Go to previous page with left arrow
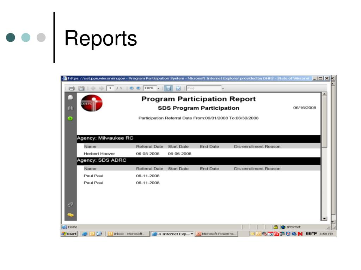This screenshot has width=361, height=270. [x=93, y=88]
